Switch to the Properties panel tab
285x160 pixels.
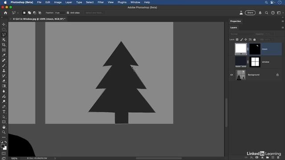pos(236,21)
